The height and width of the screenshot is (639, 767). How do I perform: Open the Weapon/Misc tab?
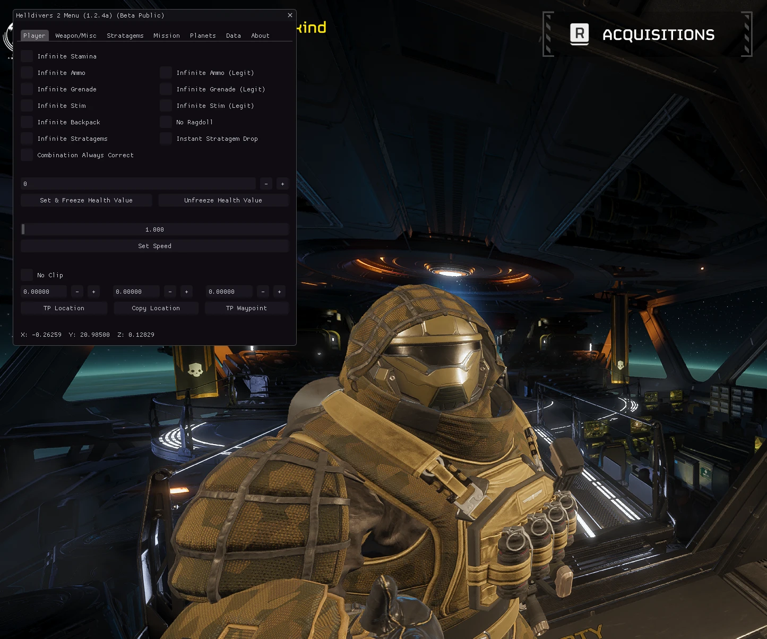(76, 36)
